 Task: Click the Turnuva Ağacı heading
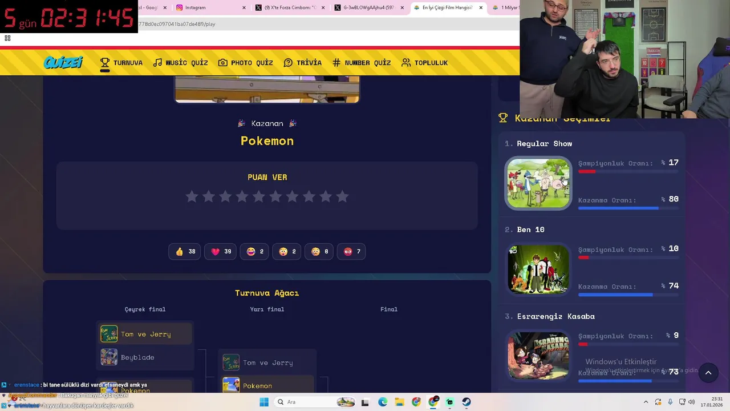tap(267, 293)
